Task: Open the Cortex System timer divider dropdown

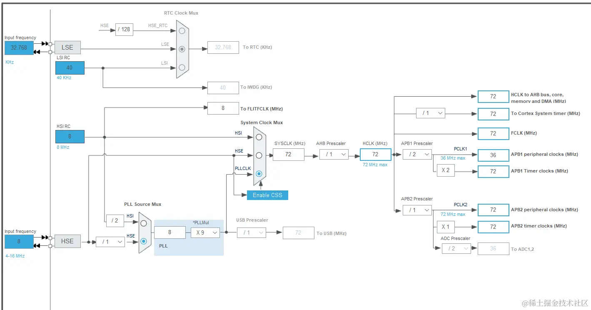Action: point(431,113)
